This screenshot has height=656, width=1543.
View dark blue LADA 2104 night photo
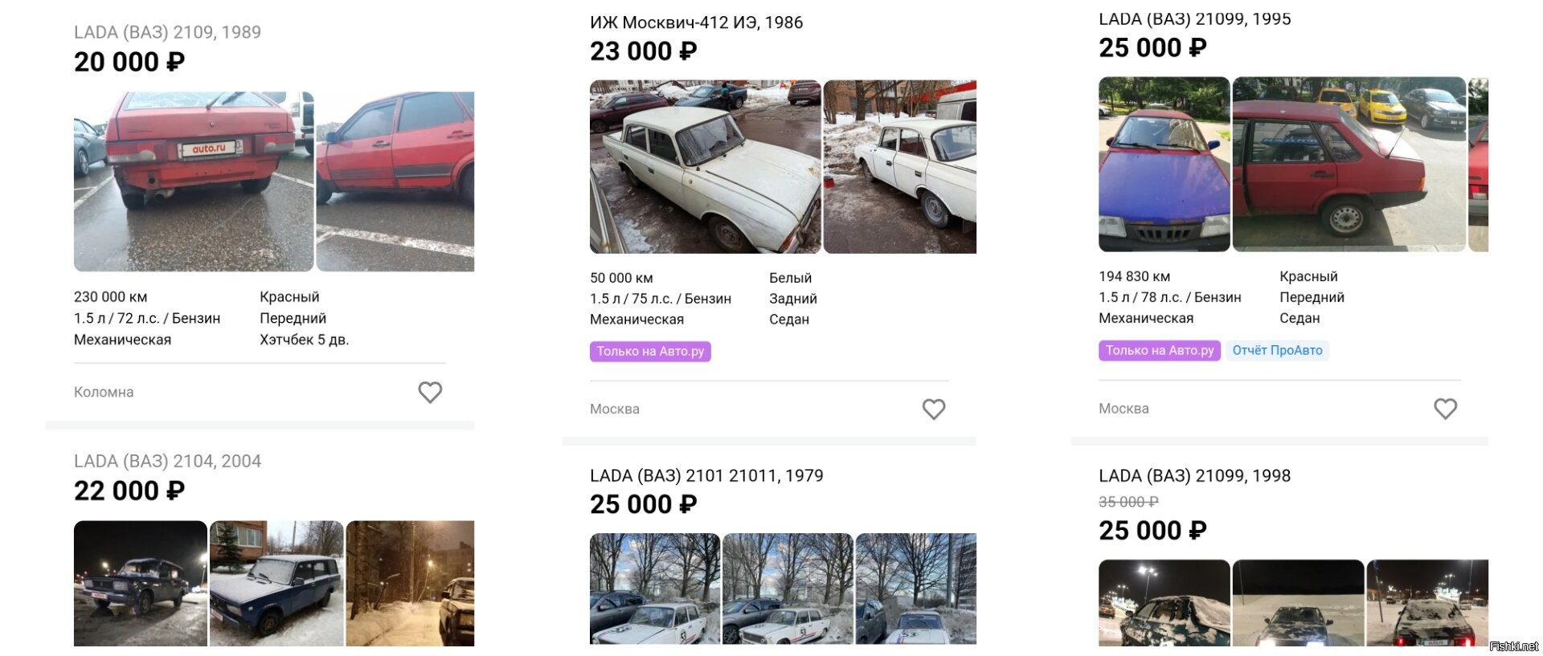coord(141,583)
